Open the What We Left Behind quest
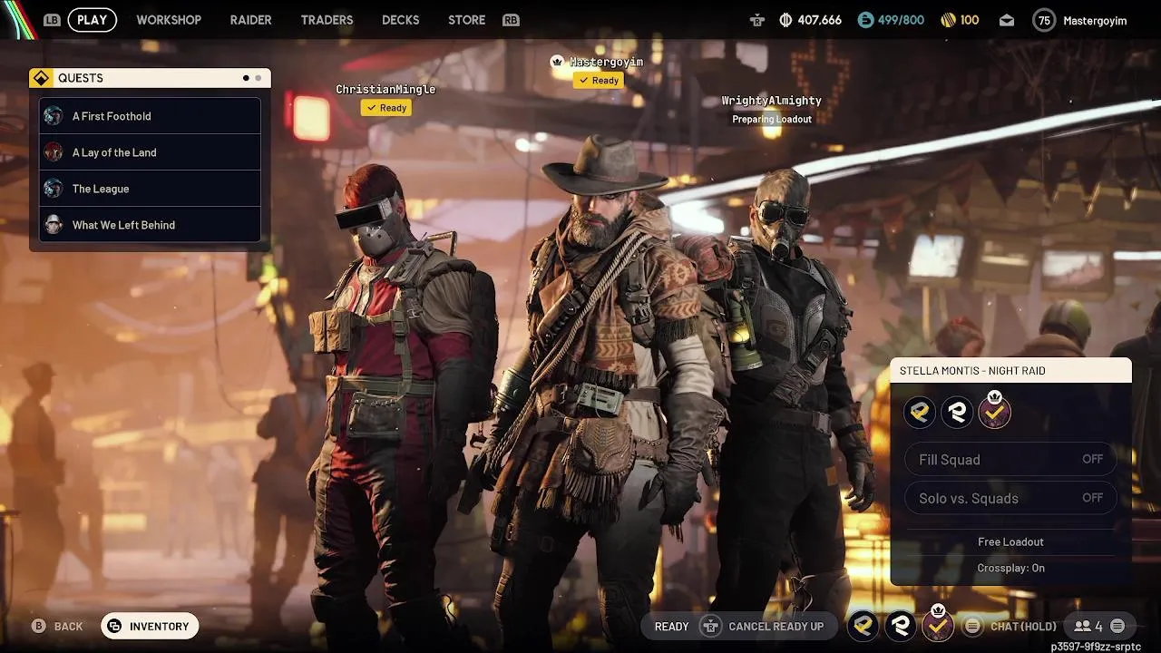Image resolution: width=1161 pixels, height=653 pixels. tap(150, 225)
